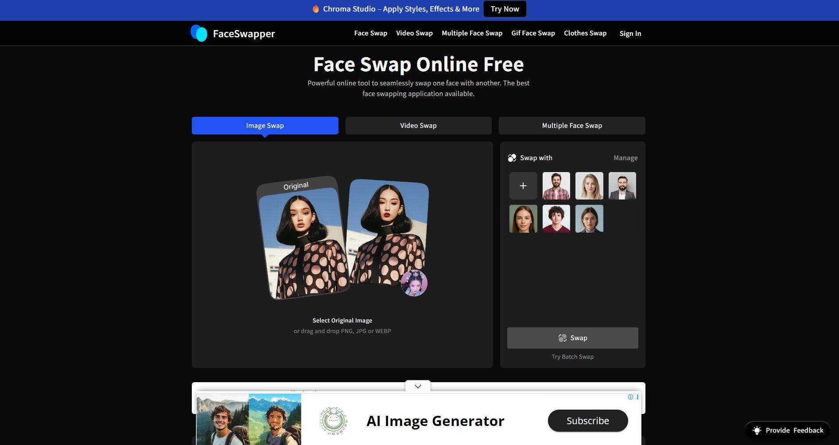Select bearded man in plaid shirt face
The width and height of the screenshot is (839, 445).
click(556, 186)
